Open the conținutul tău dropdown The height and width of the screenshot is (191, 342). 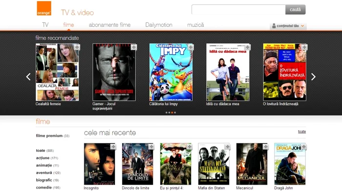coord(288,26)
